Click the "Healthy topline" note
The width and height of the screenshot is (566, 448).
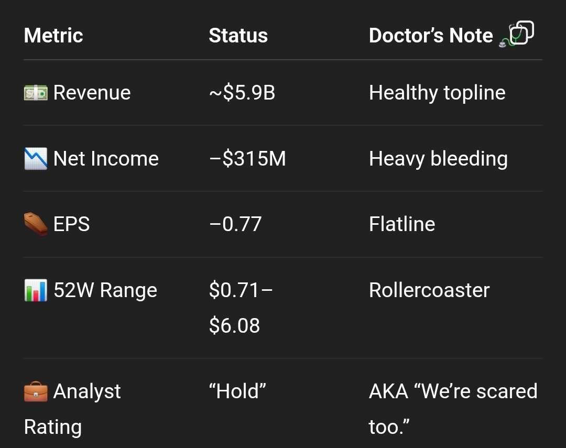pyautogui.click(x=437, y=93)
